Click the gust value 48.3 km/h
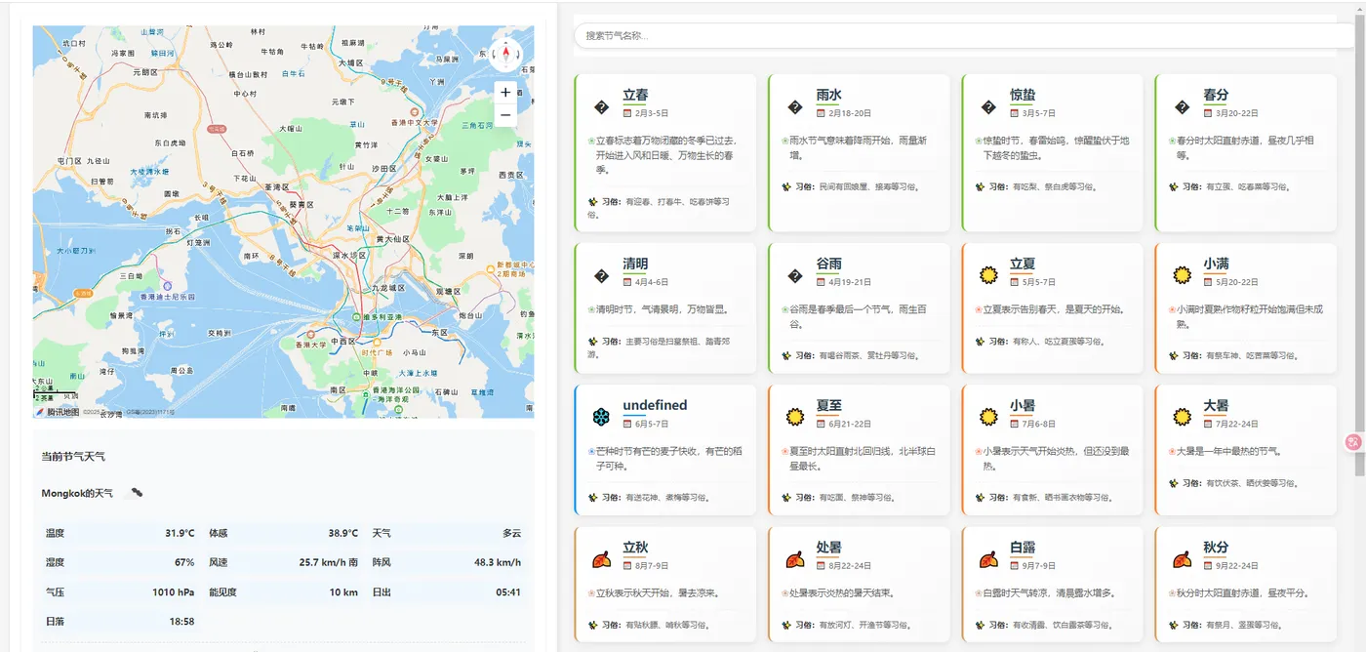 click(x=498, y=562)
